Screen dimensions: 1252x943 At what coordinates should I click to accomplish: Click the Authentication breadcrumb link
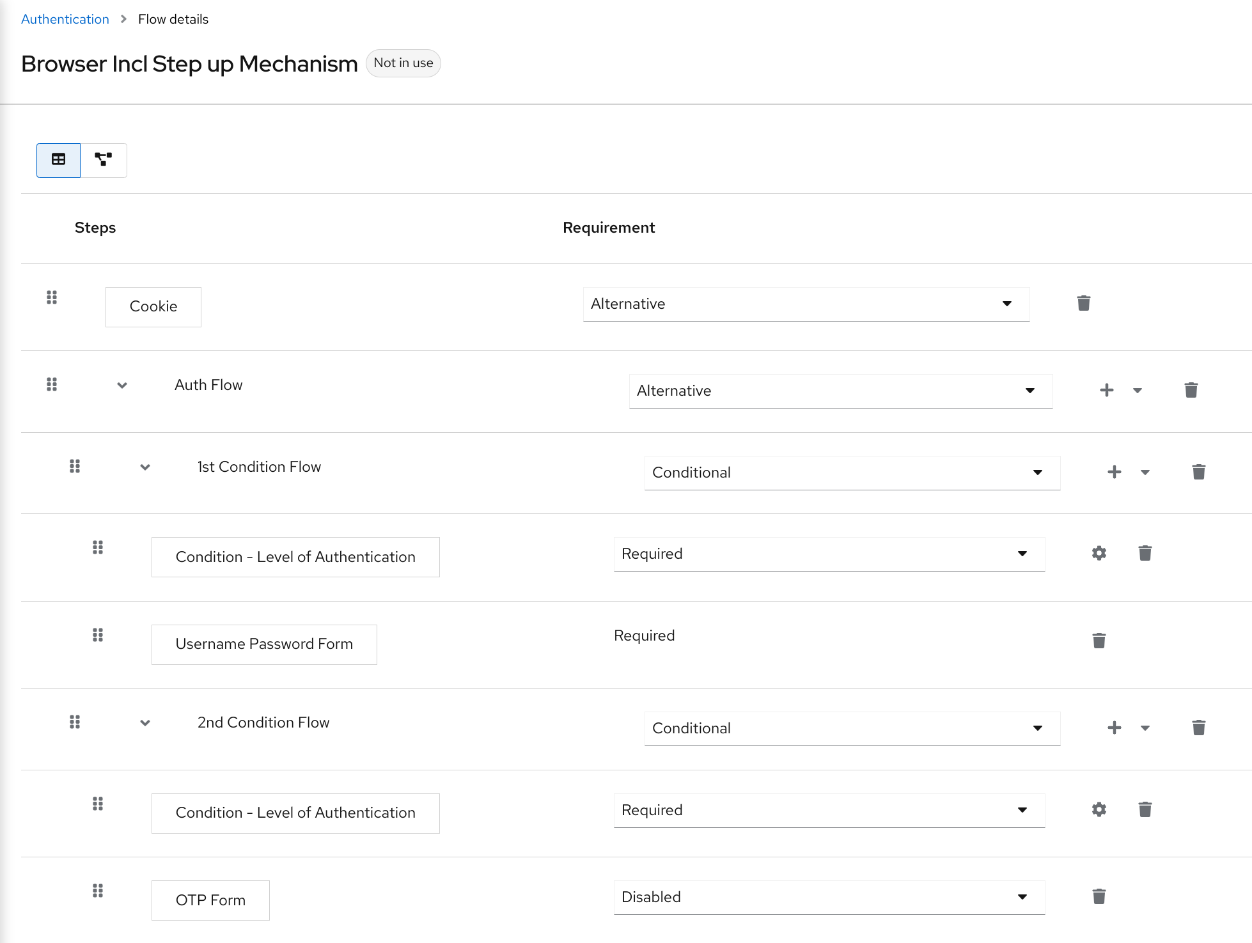[x=65, y=18]
